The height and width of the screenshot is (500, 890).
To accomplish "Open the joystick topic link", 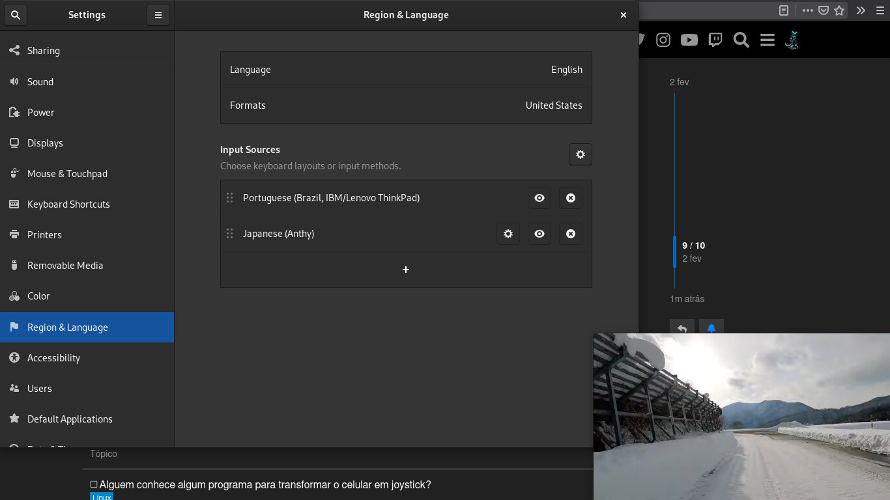I will [265, 485].
